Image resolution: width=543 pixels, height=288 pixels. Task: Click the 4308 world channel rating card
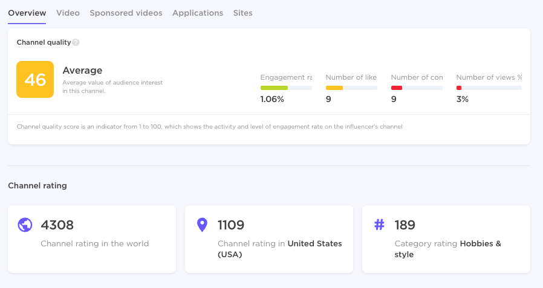coord(92,238)
